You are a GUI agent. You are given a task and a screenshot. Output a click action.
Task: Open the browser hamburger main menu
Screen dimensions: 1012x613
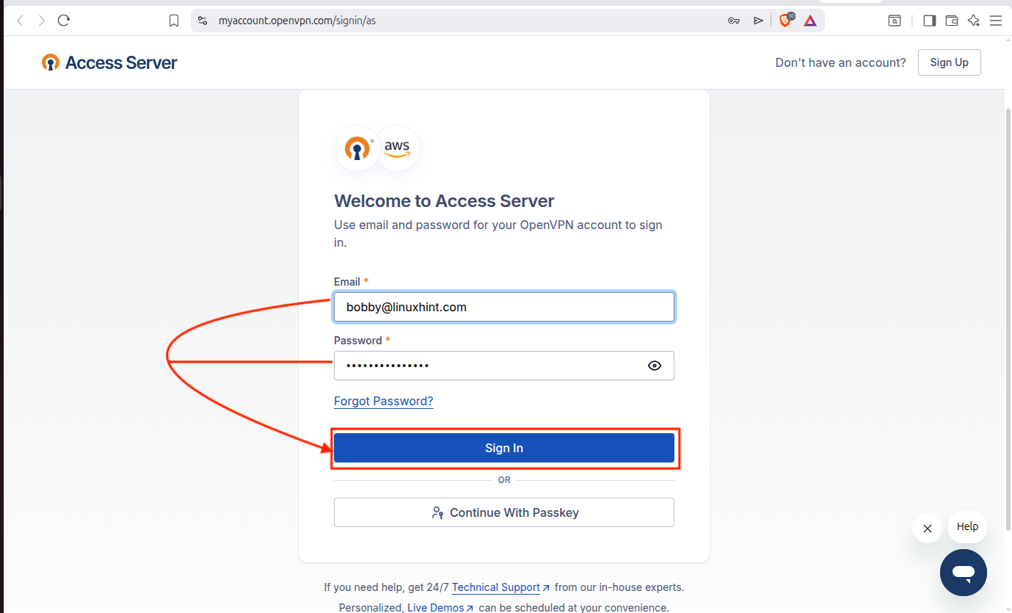(996, 21)
